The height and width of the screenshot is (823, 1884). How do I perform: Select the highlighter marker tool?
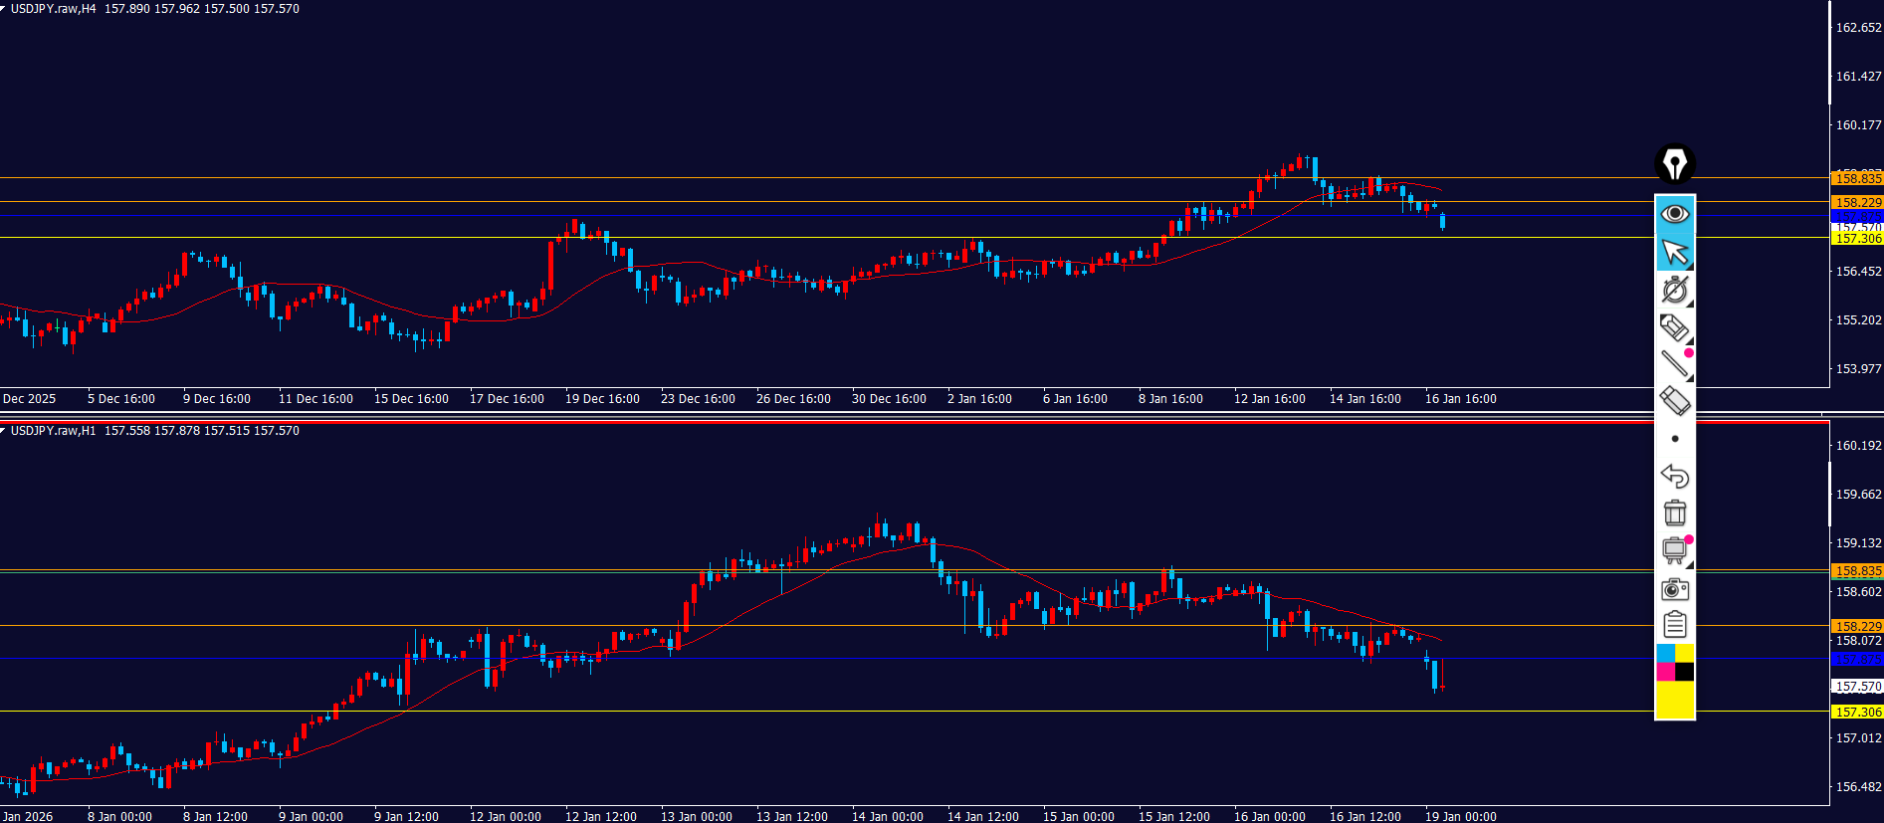(1674, 326)
